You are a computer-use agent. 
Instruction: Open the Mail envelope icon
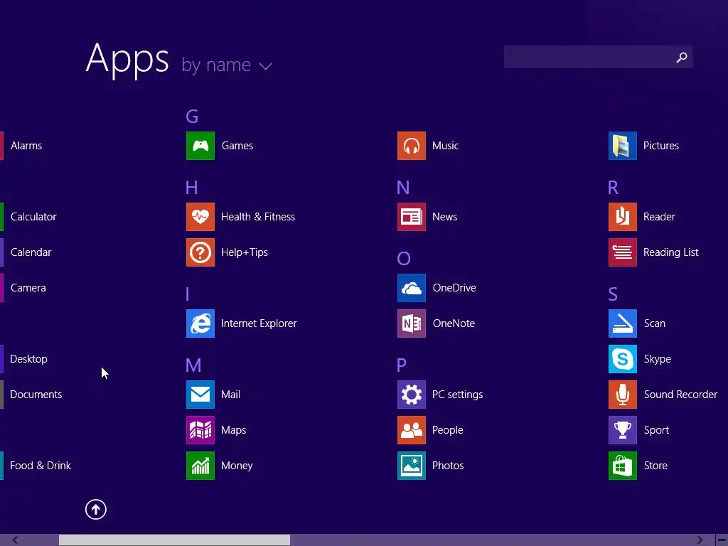coord(200,395)
